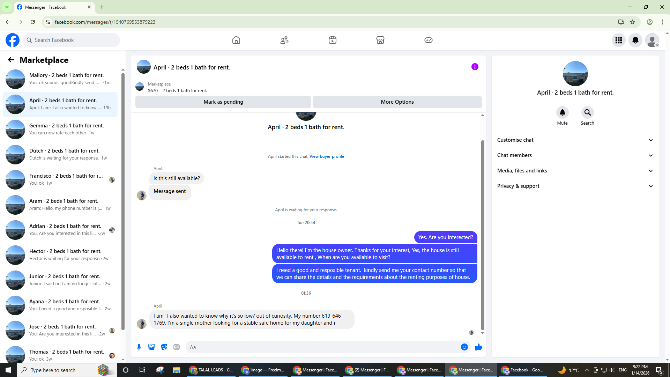Expand the Chat members section
The height and width of the screenshot is (377, 670).
[x=575, y=155]
